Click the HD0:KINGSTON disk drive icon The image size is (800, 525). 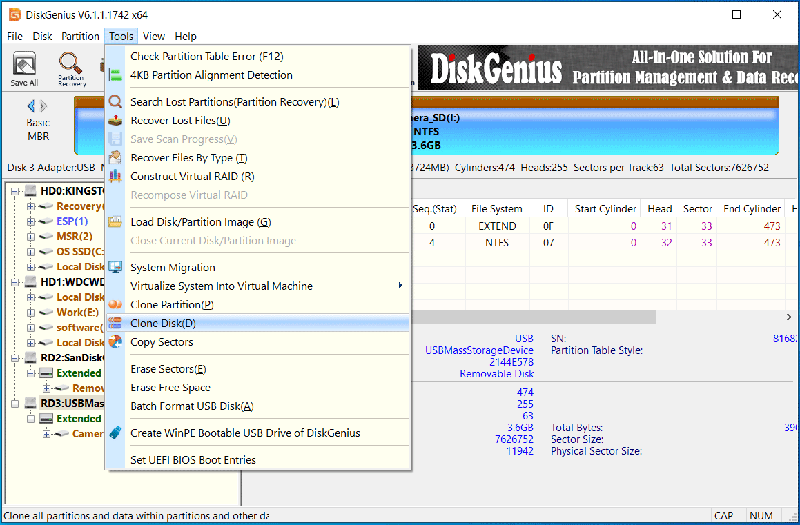click(31, 191)
